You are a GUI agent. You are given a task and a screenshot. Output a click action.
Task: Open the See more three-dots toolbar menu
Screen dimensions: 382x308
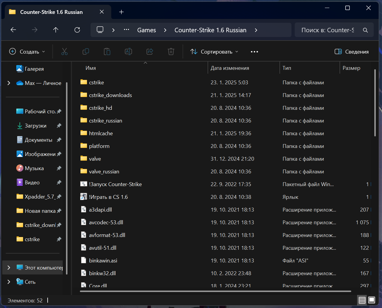pyautogui.click(x=254, y=51)
